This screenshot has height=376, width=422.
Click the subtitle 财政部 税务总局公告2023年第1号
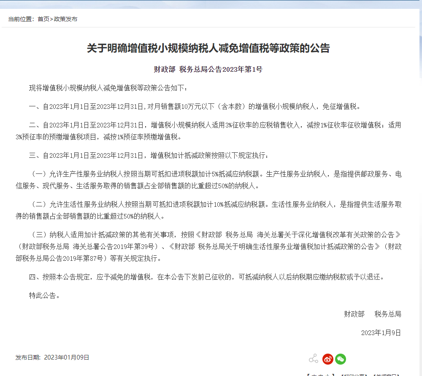(208, 70)
